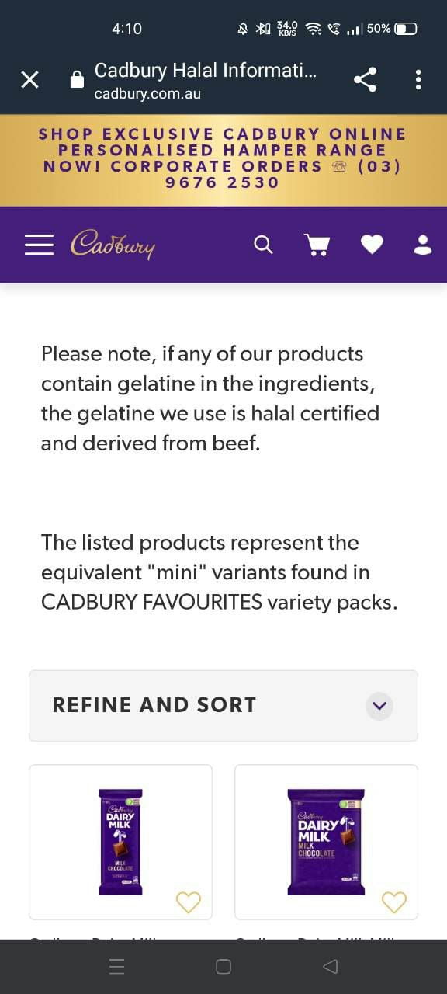Open the shopping cart
Viewport: 447px width, 994px height.
click(x=317, y=244)
